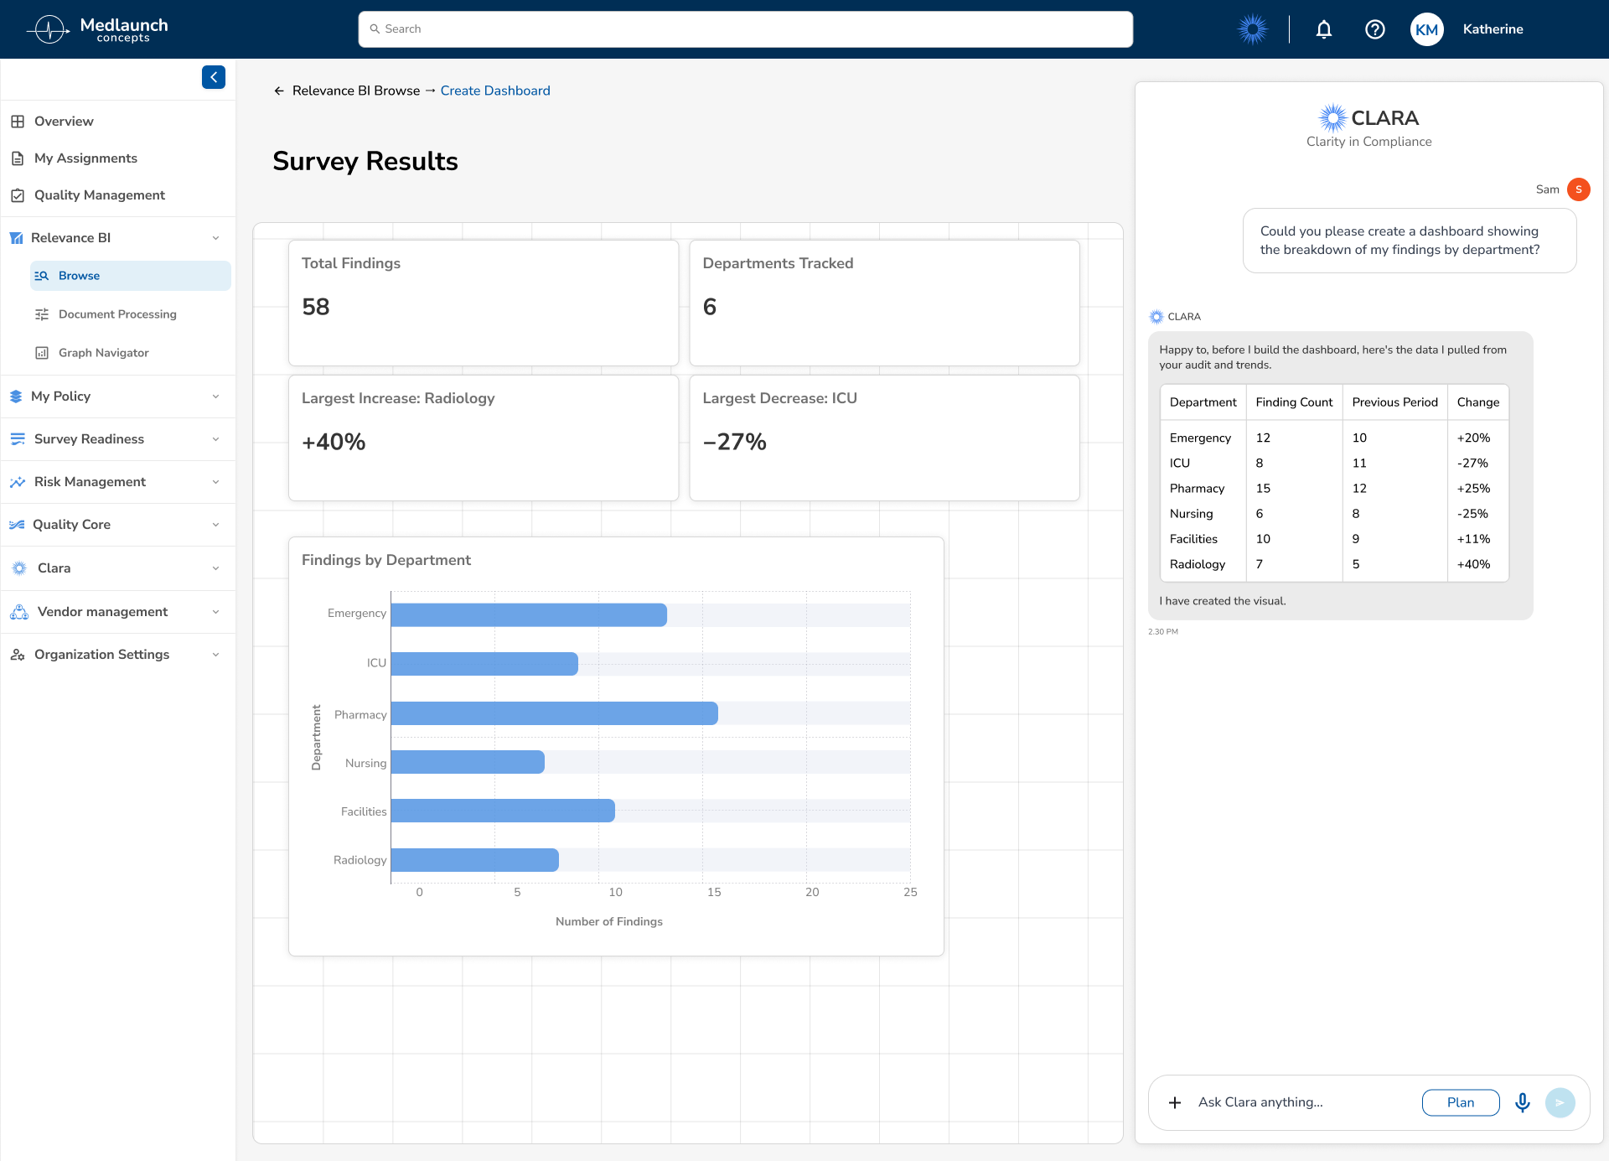Click the Finding Count column header
The width and height of the screenshot is (1609, 1161).
[x=1294, y=402]
